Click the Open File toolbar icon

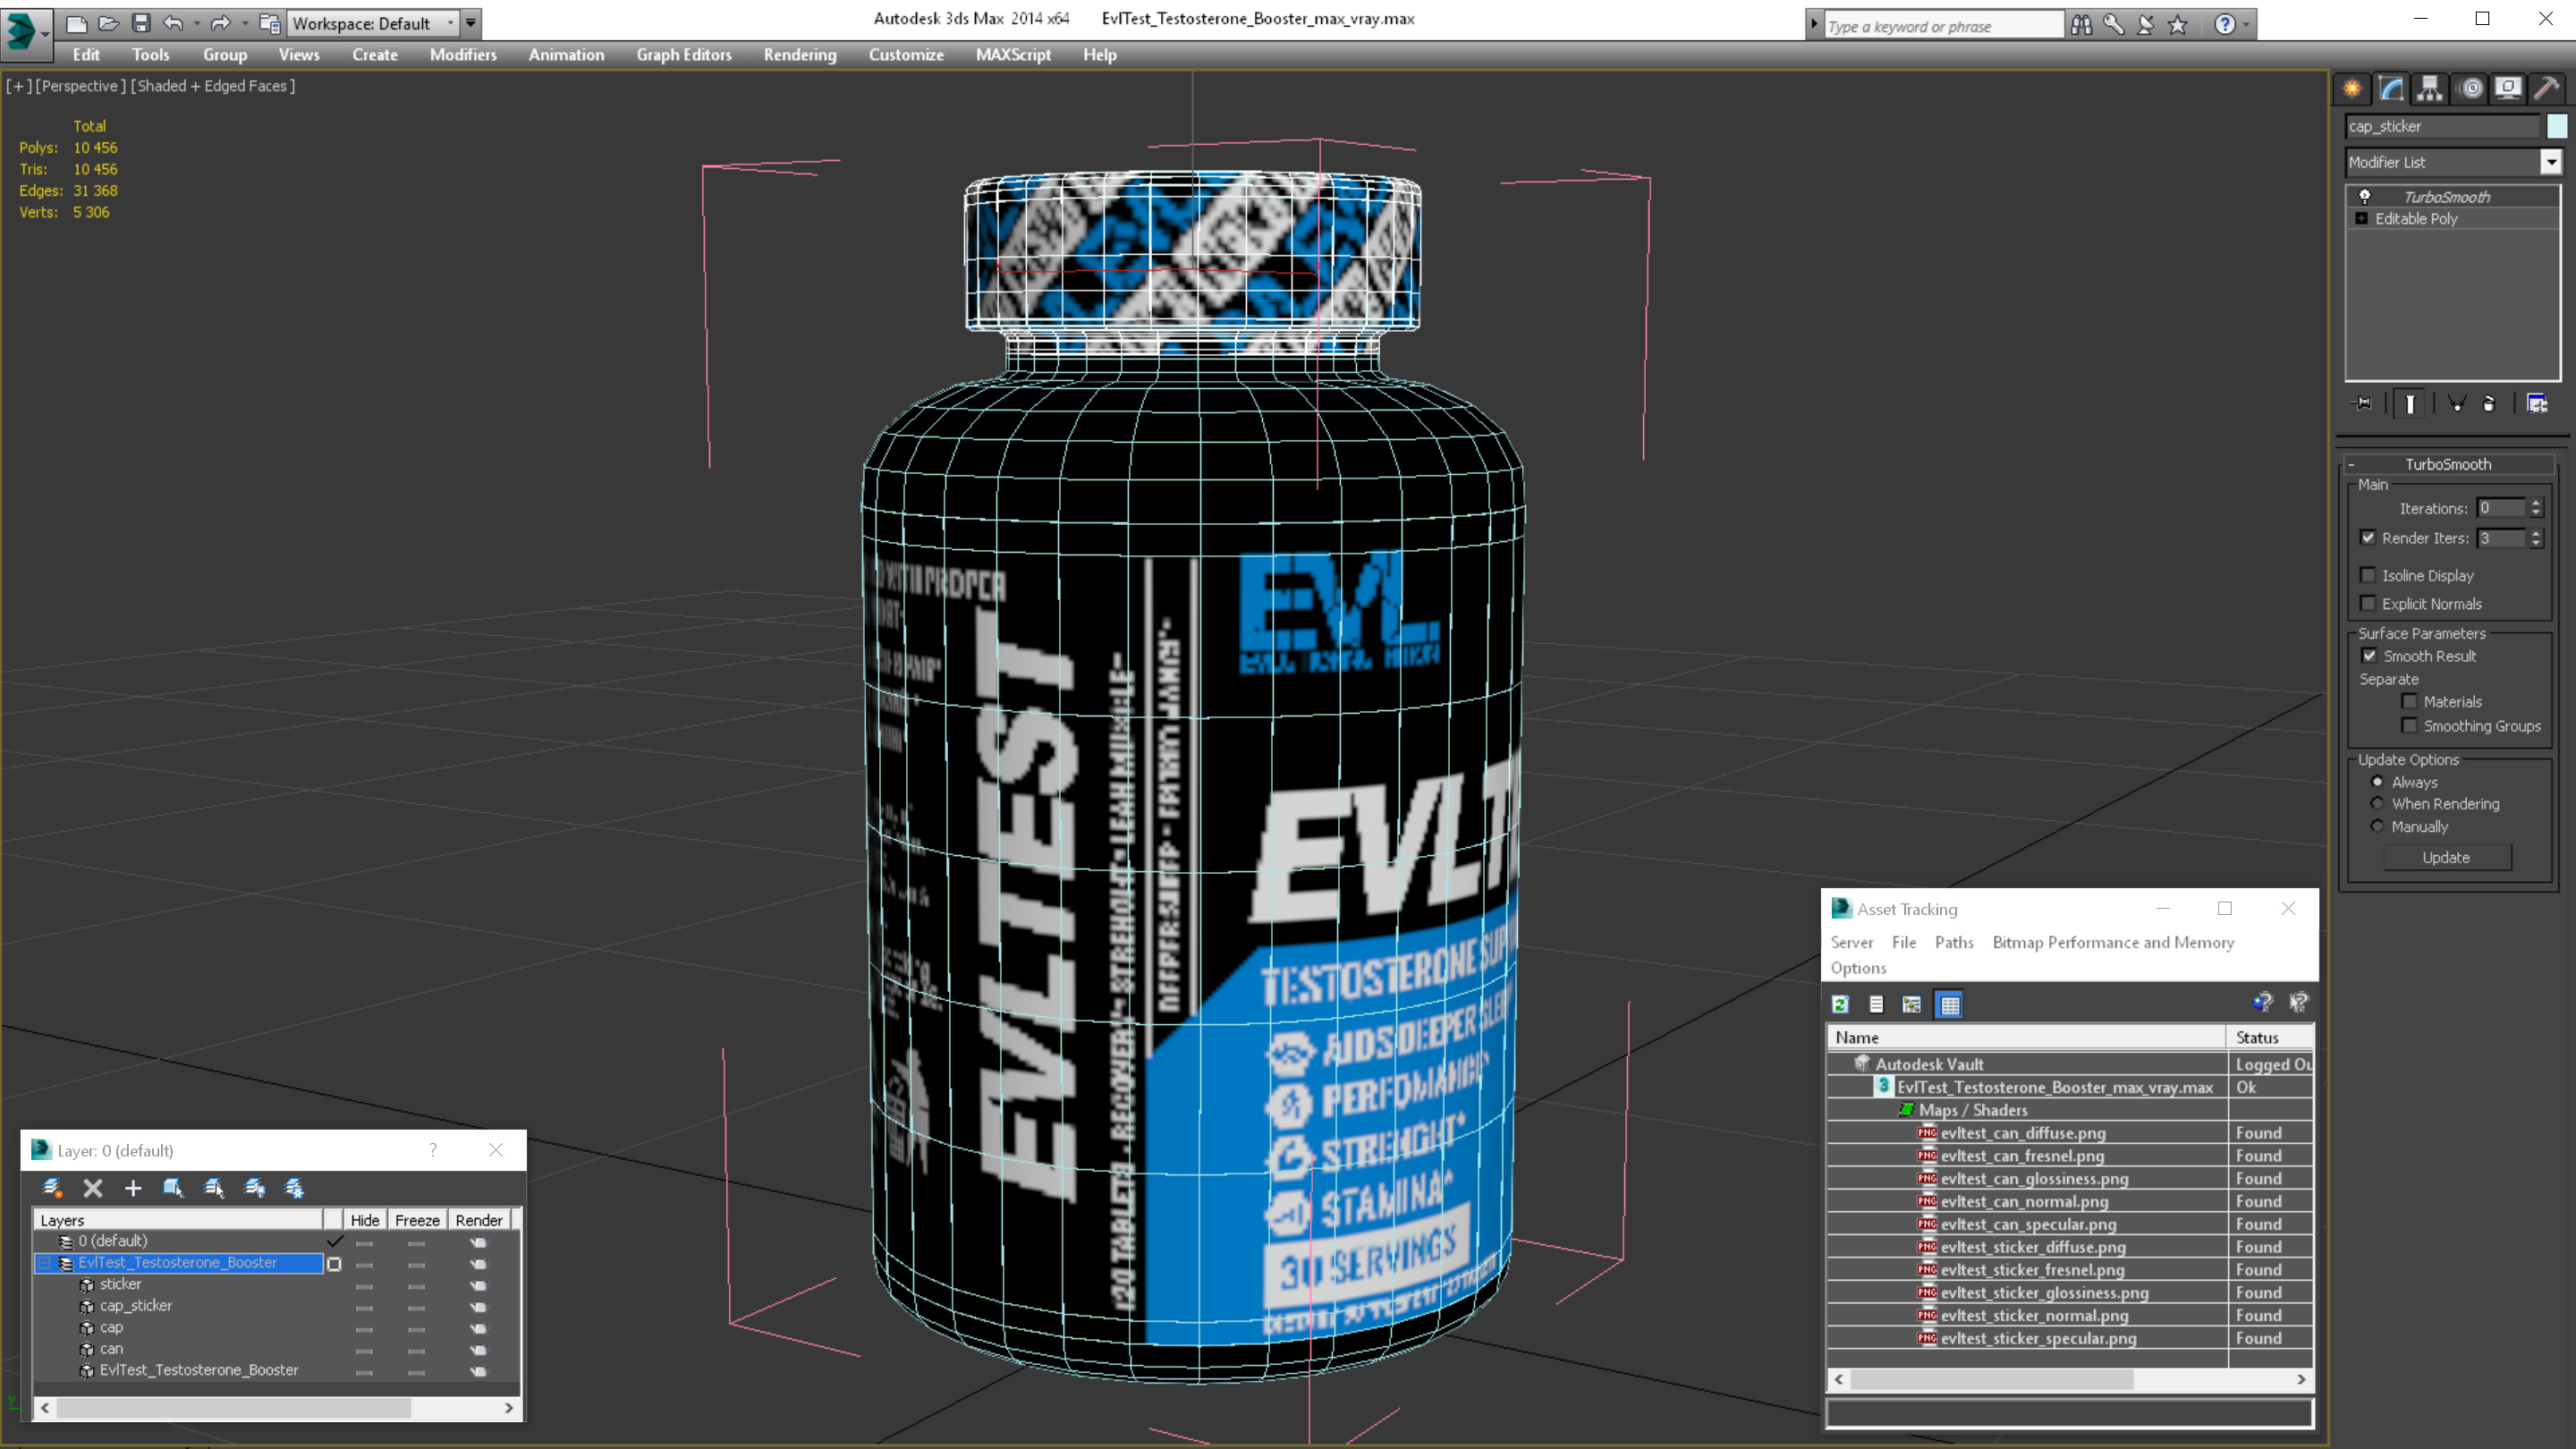[x=109, y=23]
